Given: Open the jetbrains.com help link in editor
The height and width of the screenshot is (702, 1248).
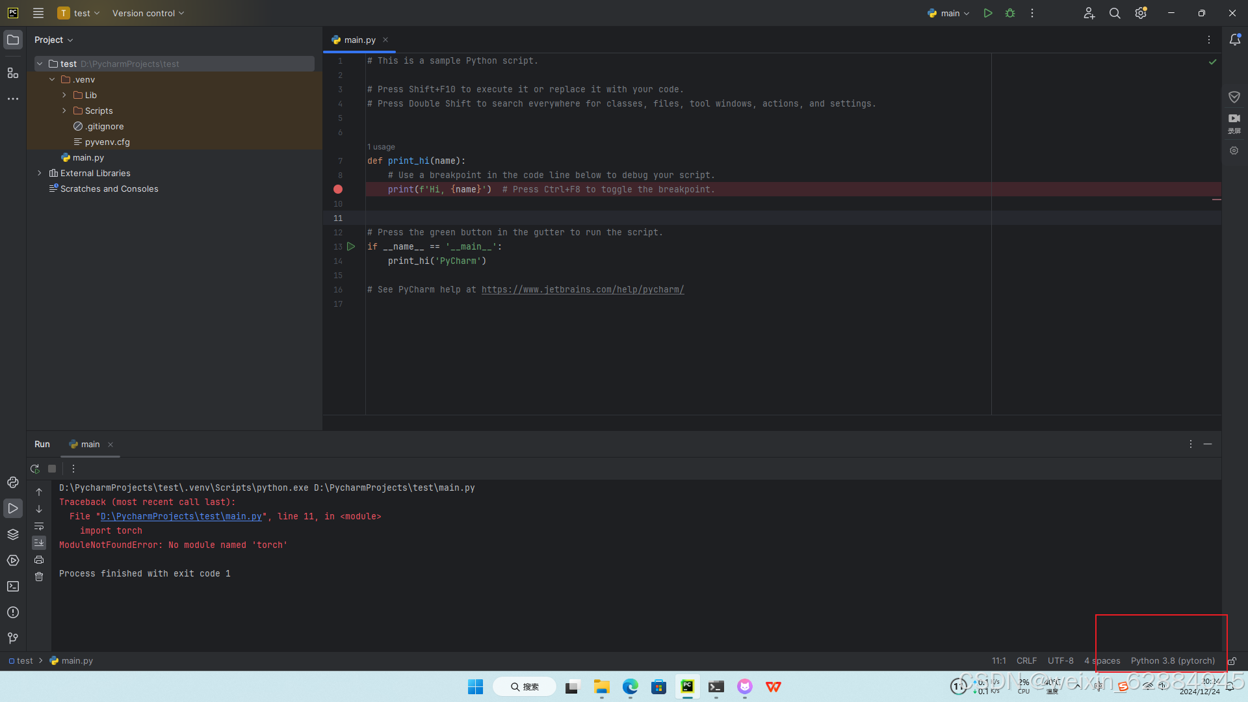Looking at the screenshot, I should [582, 290].
